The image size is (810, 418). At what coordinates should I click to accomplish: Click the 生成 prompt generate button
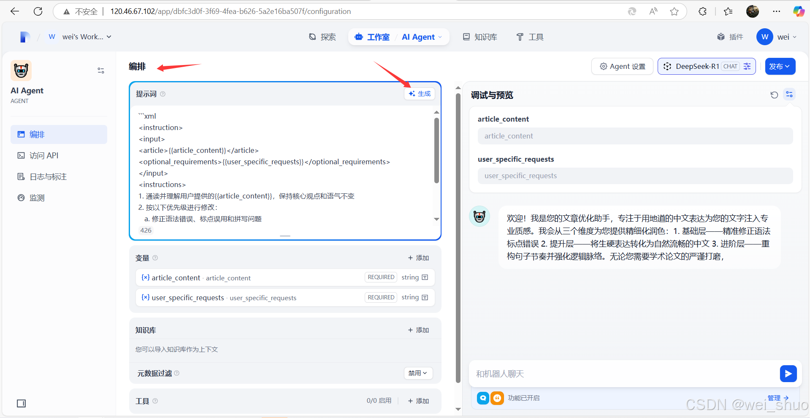pos(420,94)
